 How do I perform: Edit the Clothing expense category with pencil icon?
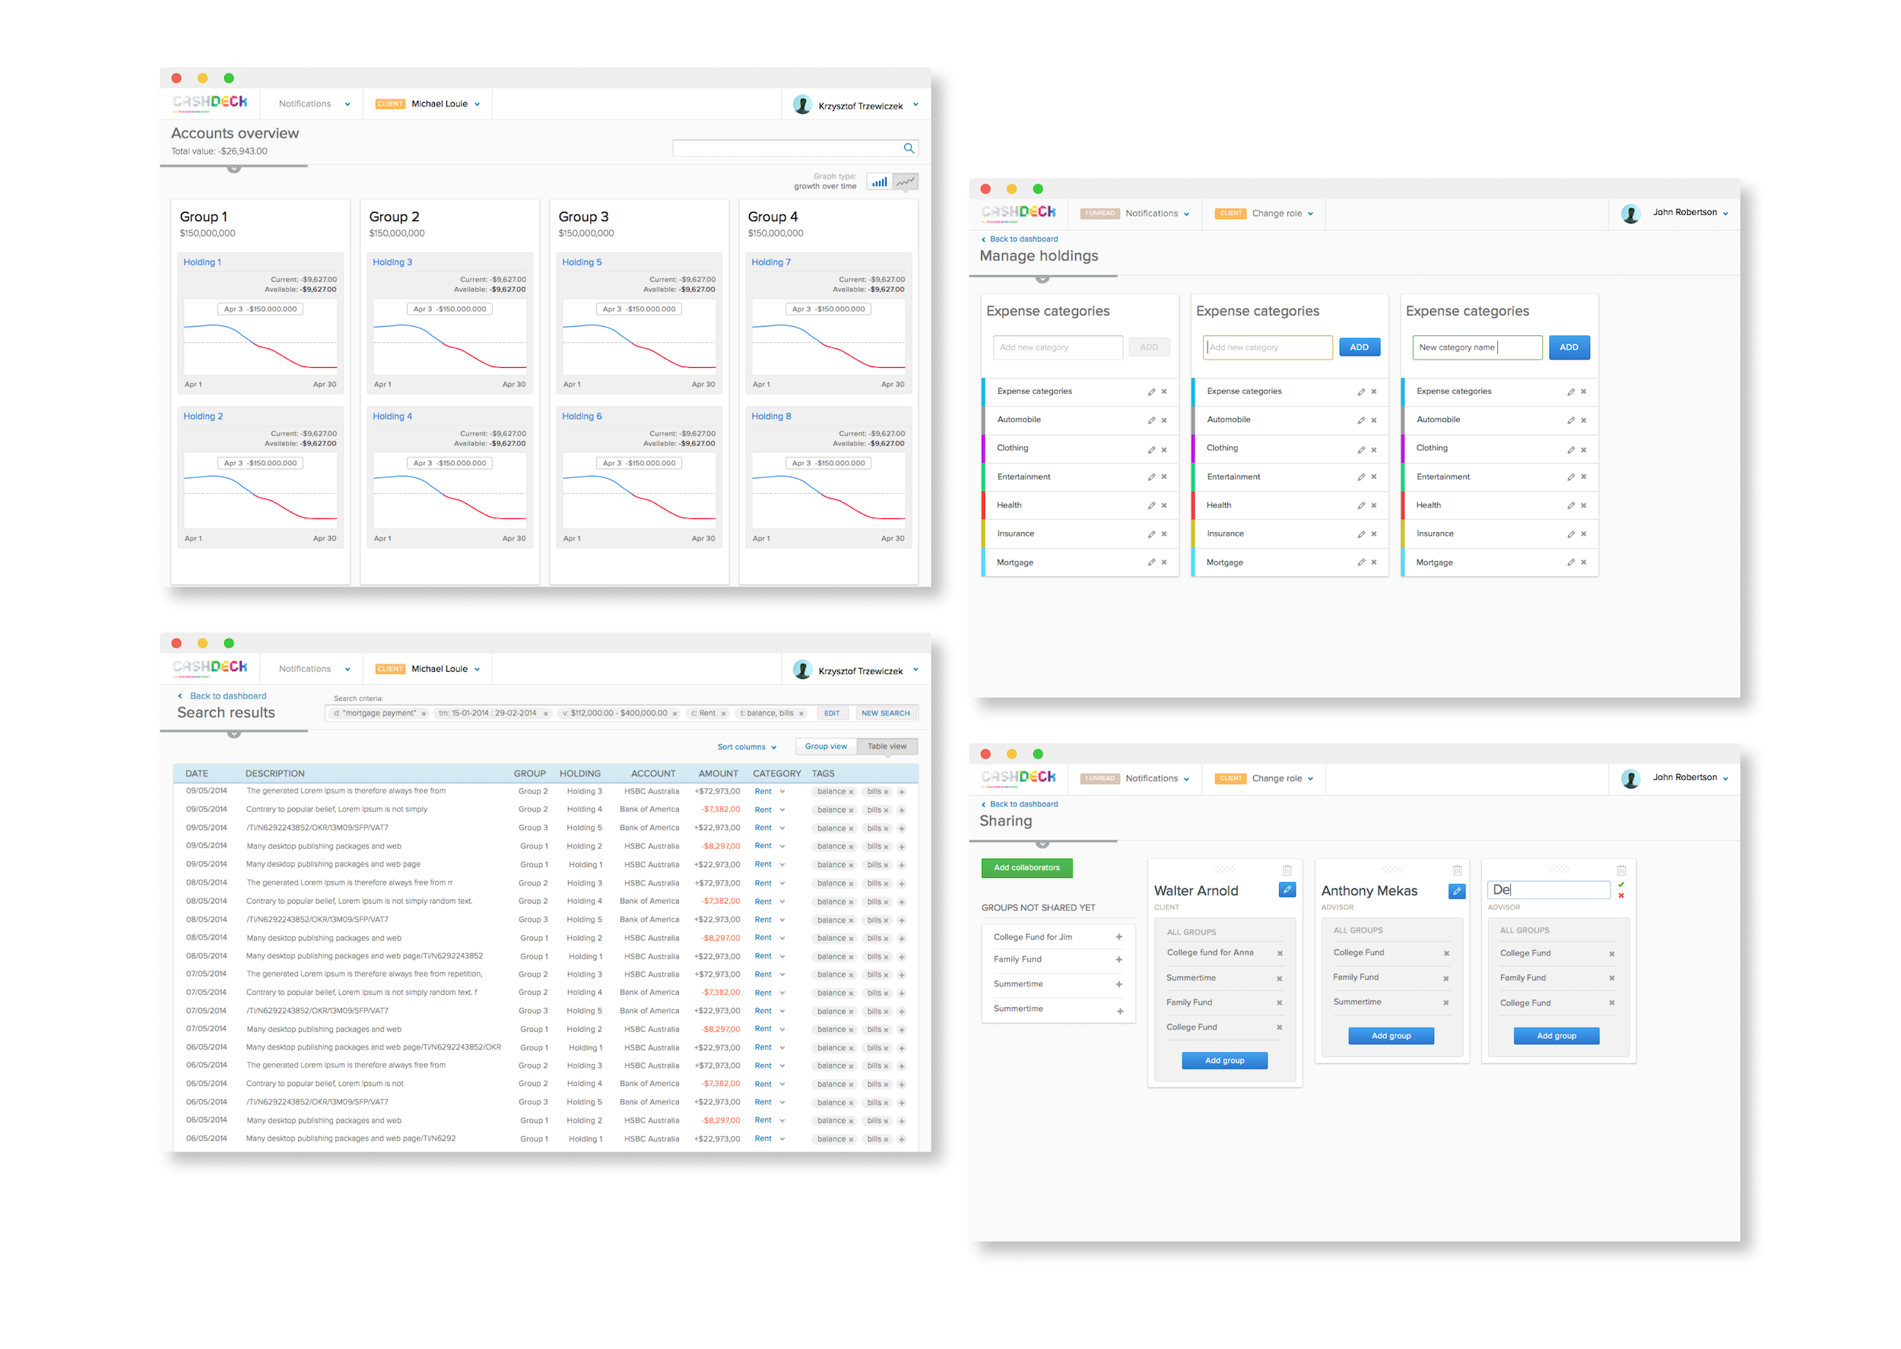pyautogui.click(x=1151, y=448)
